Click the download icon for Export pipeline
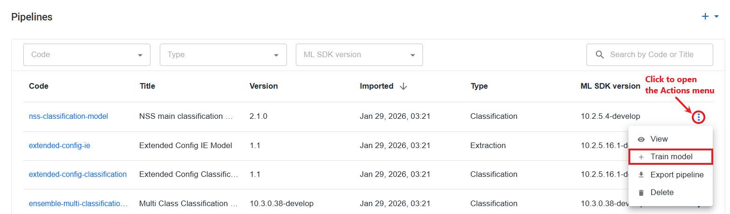Image resolution: width=730 pixels, height=214 pixels. pos(641,175)
